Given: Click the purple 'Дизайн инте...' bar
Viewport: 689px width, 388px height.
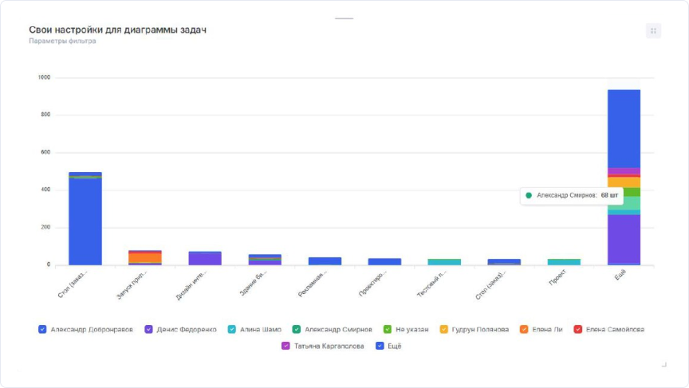Looking at the screenshot, I should 205,258.
